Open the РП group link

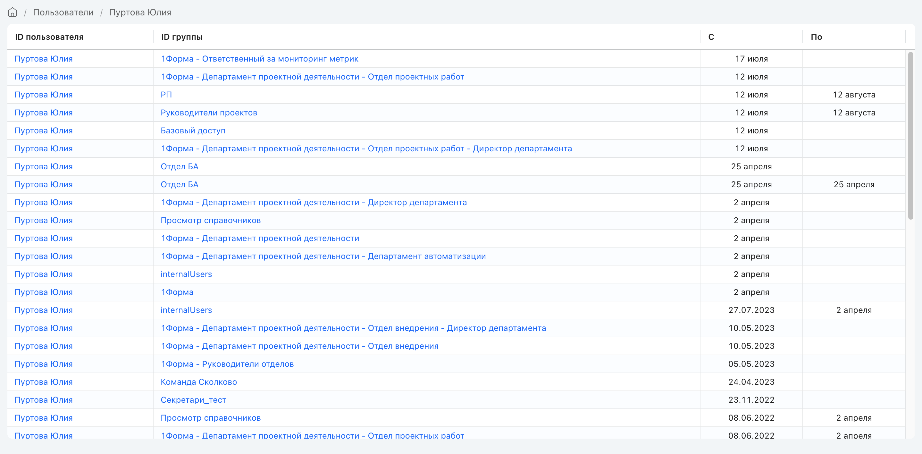click(166, 95)
